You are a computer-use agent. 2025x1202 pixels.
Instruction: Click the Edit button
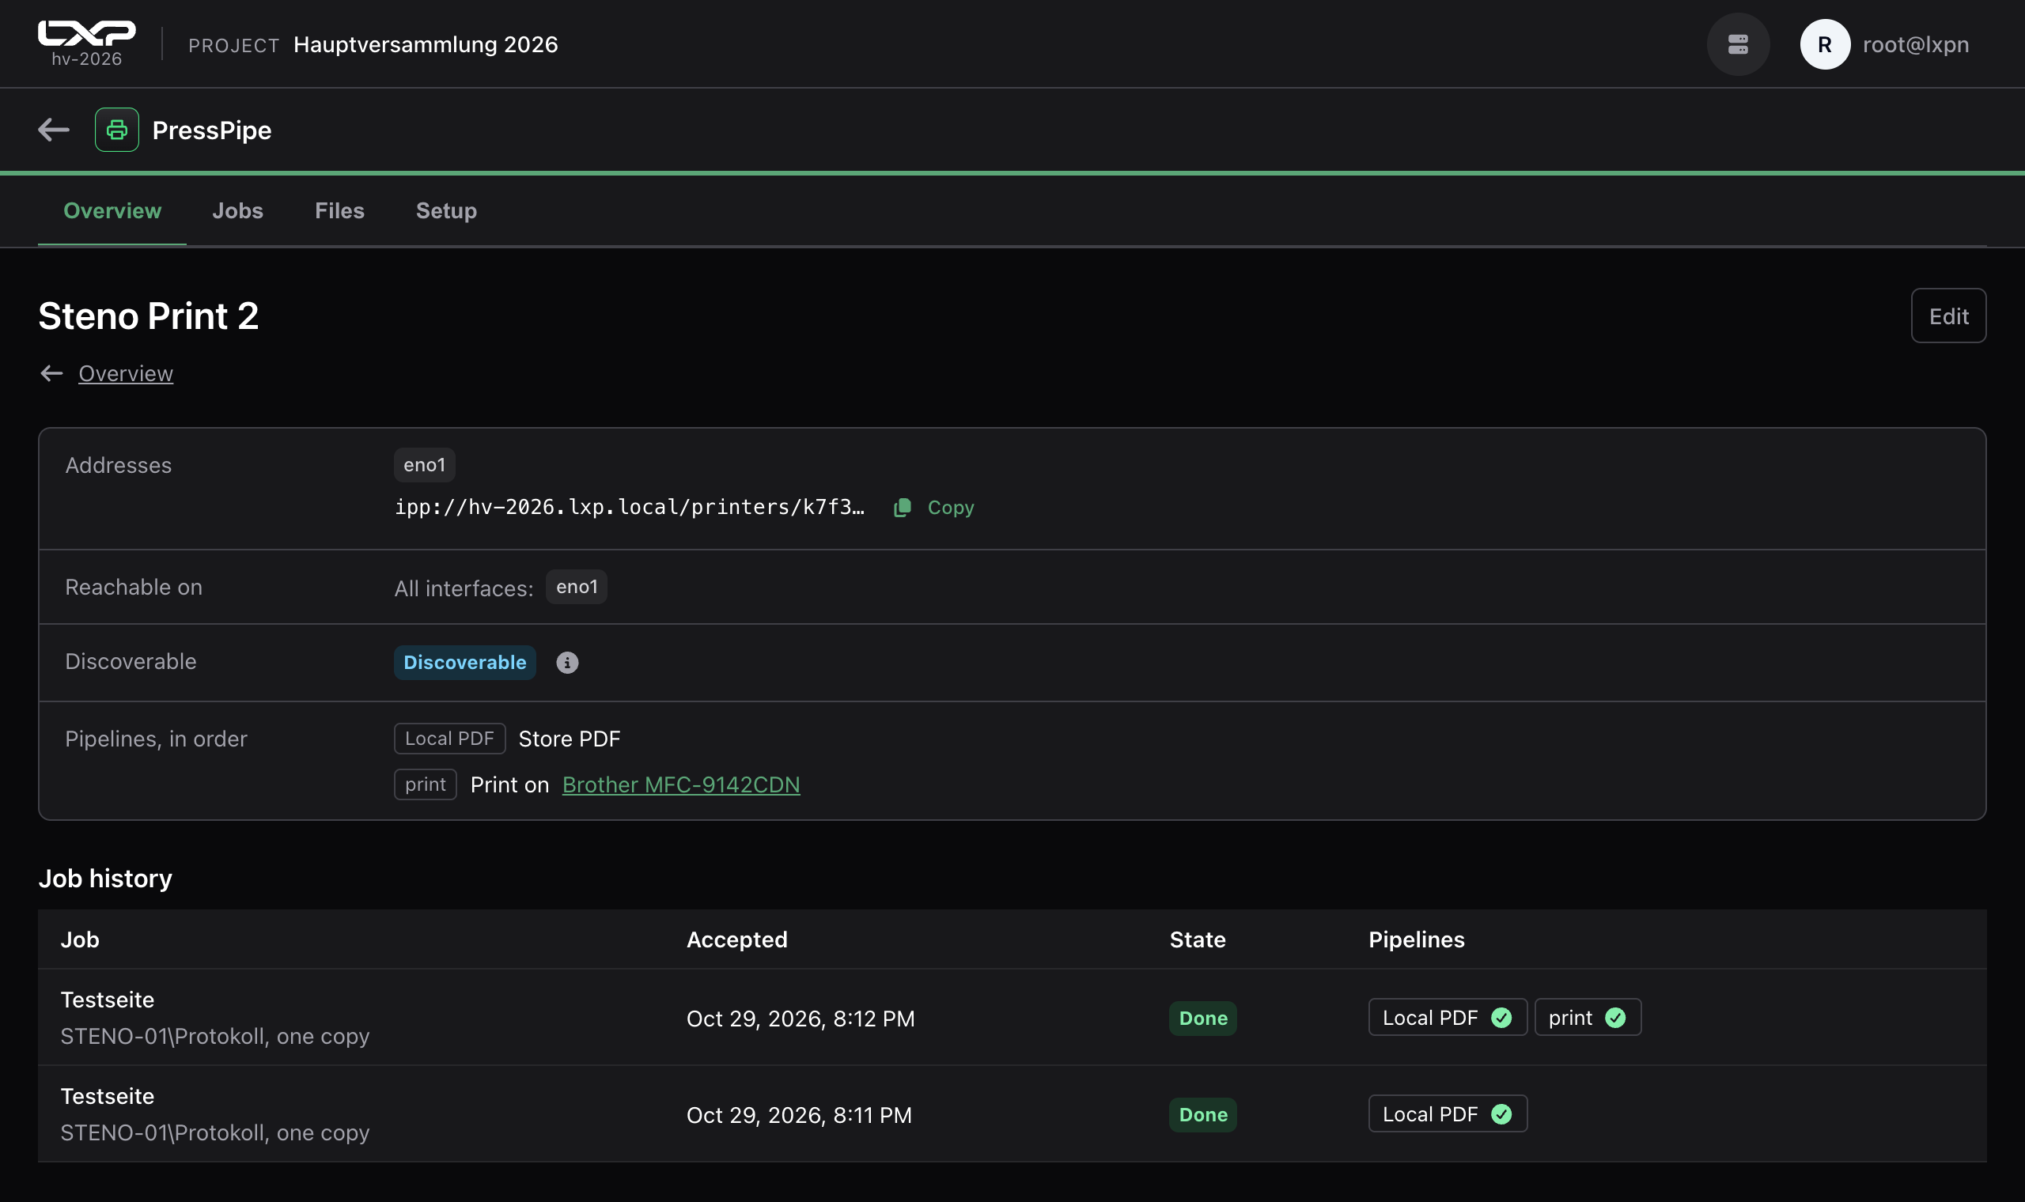pos(1948,316)
